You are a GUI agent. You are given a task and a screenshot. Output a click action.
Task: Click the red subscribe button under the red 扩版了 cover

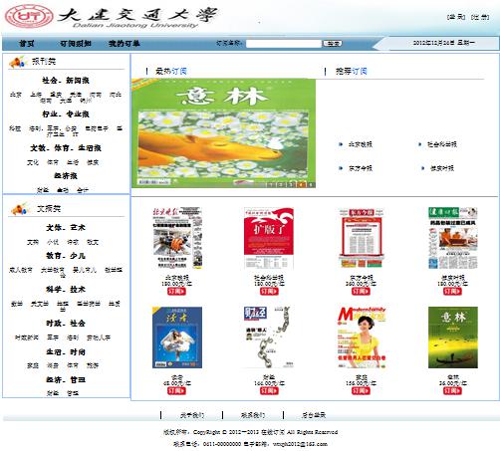(269, 292)
